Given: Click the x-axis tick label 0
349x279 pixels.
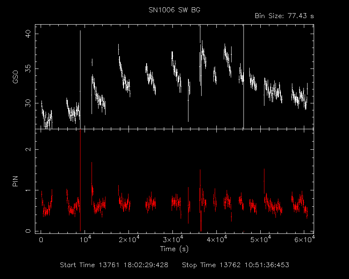Looking at the screenshot, I should coord(41,240).
